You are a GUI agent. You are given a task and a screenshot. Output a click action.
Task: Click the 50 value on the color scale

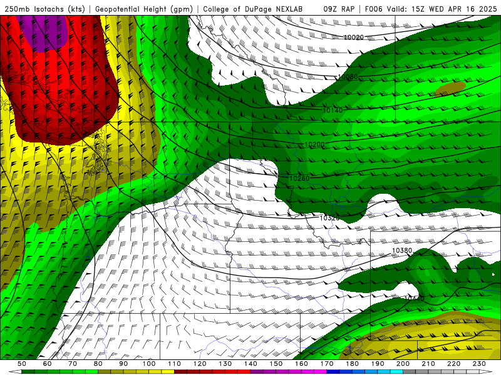[x=22, y=364]
